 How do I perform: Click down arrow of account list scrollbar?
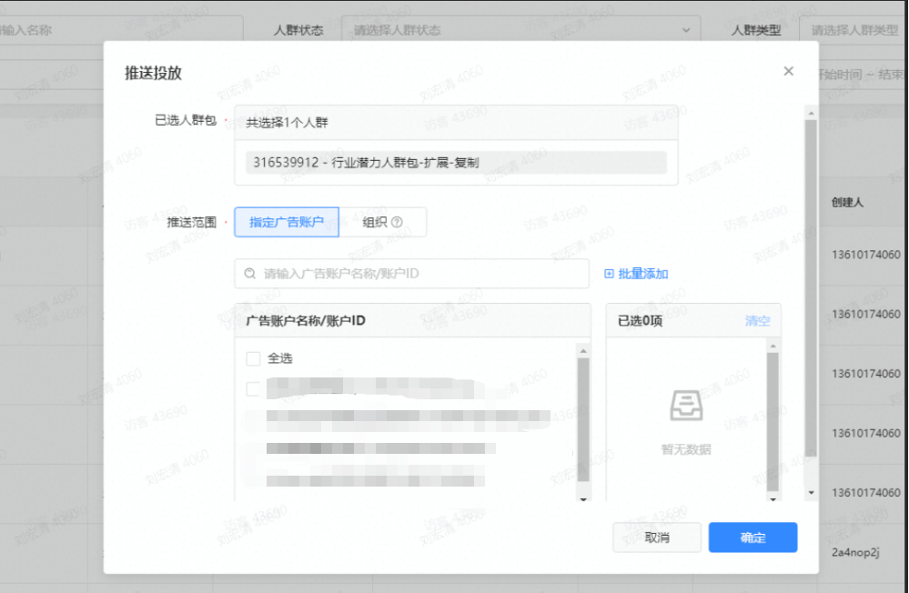click(583, 498)
